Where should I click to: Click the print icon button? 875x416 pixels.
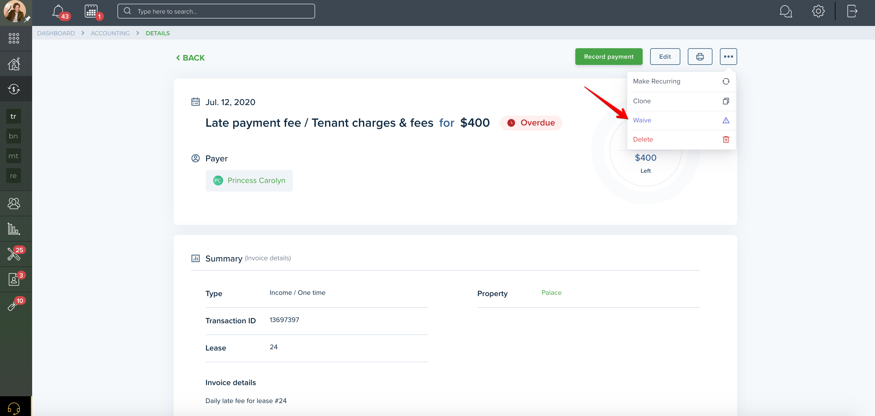click(700, 57)
